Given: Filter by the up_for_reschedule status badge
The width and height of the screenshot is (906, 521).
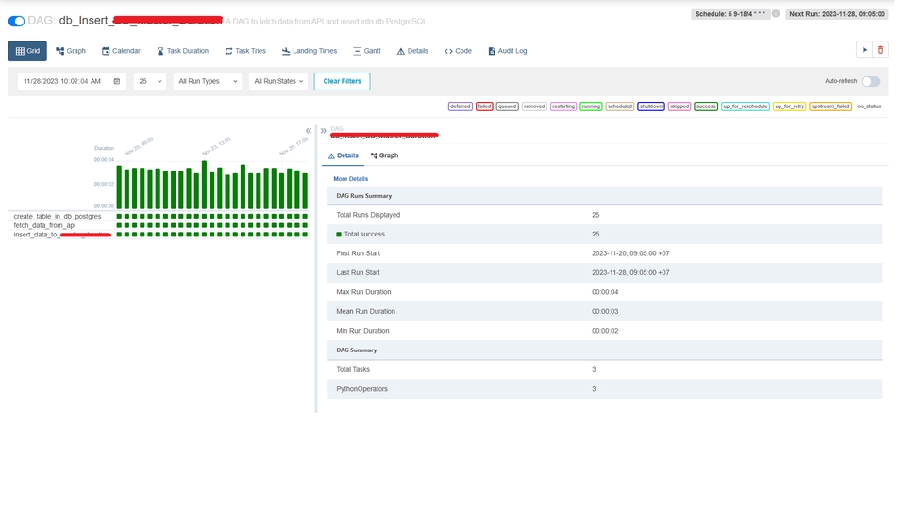Looking at the screenshot, I should [746, 106].
